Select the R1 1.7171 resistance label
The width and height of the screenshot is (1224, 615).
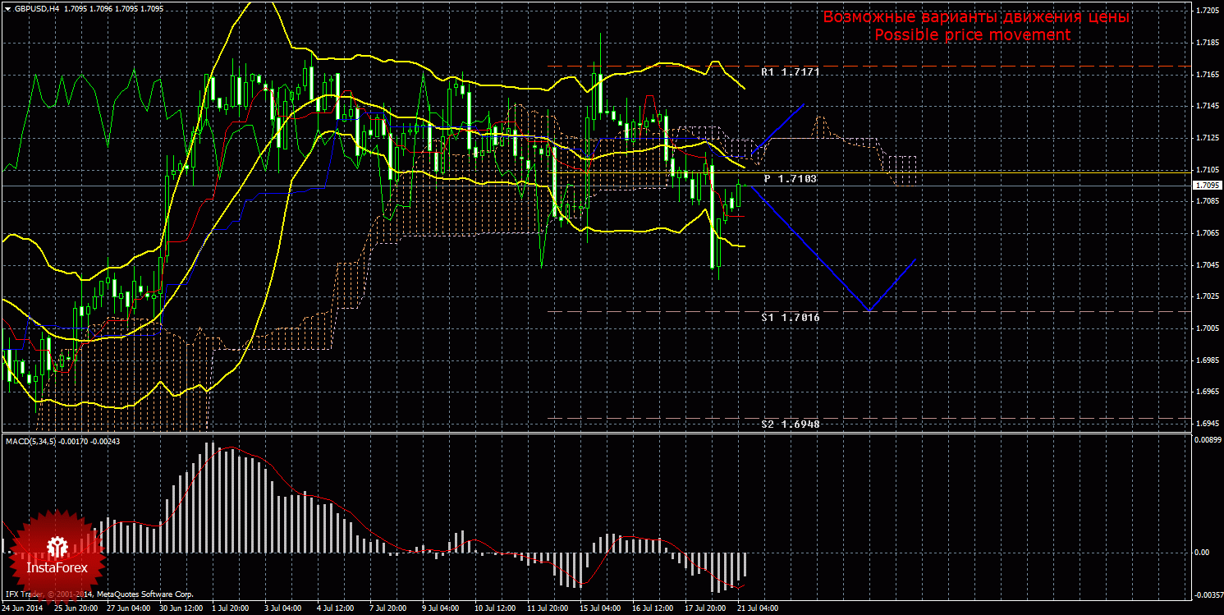(791, 72)
